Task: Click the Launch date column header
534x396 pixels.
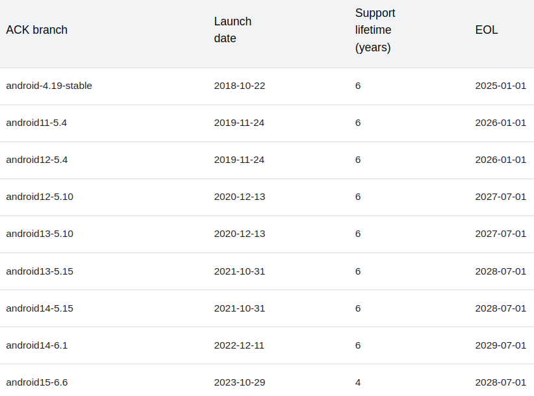Action: tap(232, 30)
